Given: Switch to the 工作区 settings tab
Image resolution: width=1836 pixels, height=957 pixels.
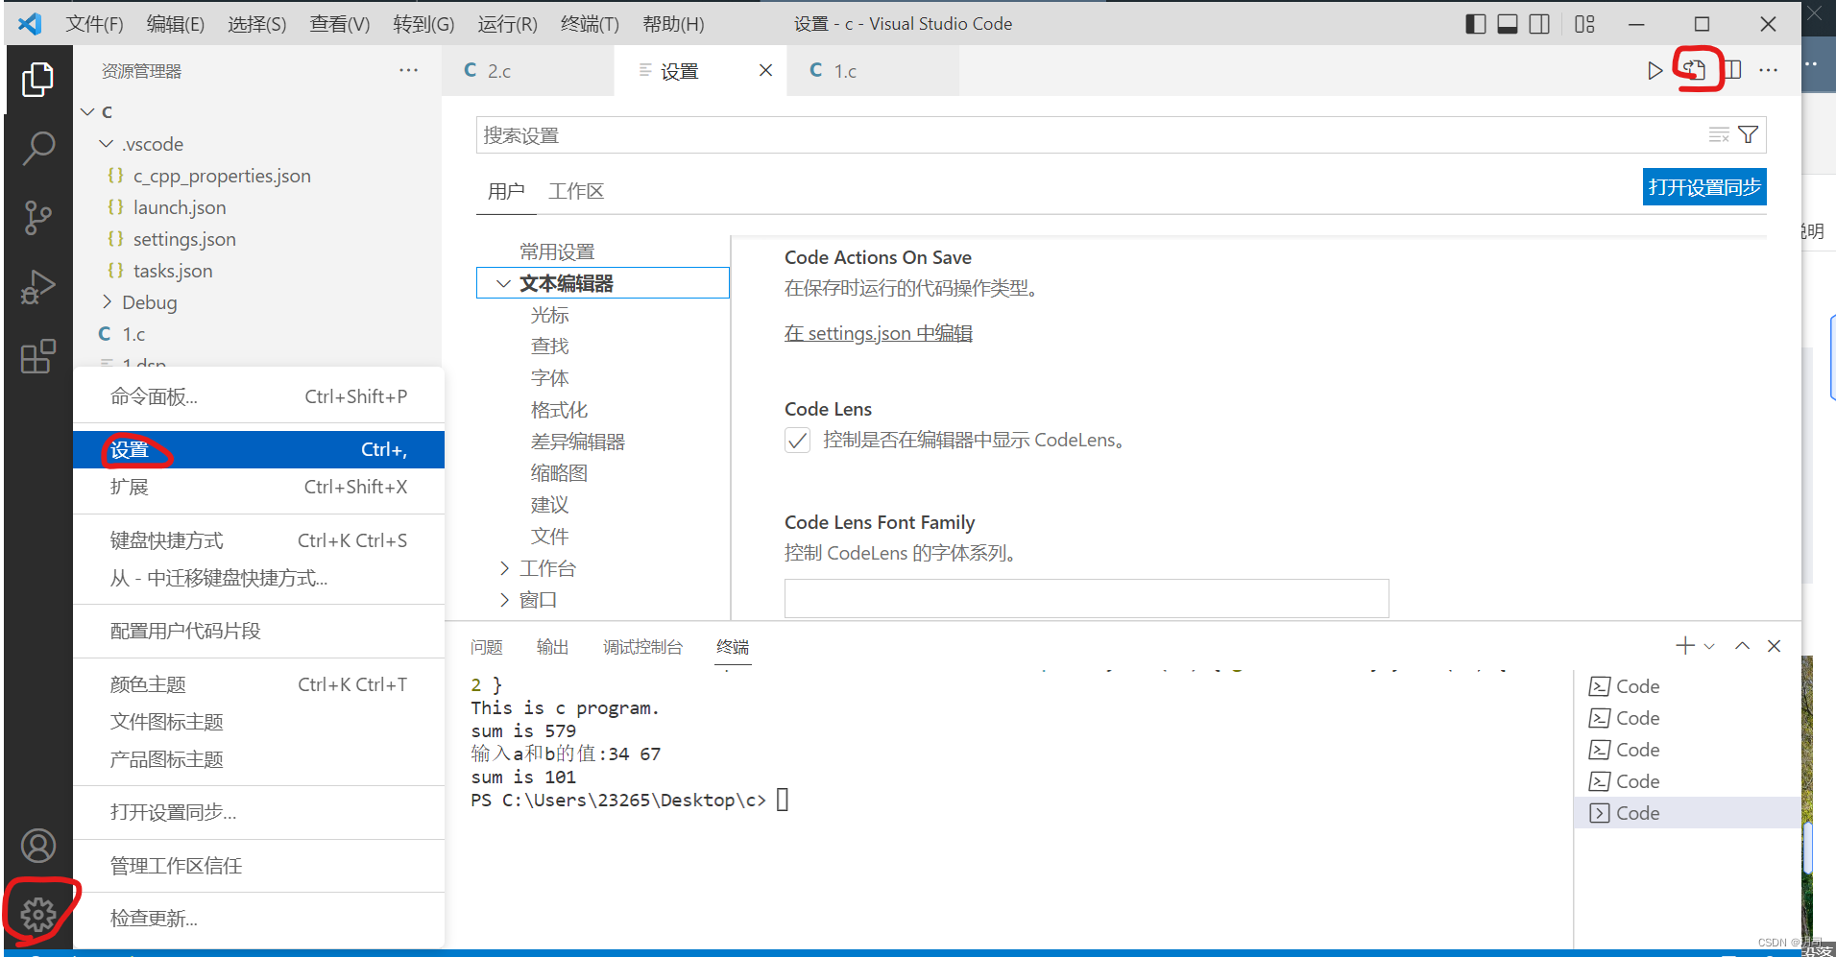Looking at the screenshot, I should click(576, 191).
